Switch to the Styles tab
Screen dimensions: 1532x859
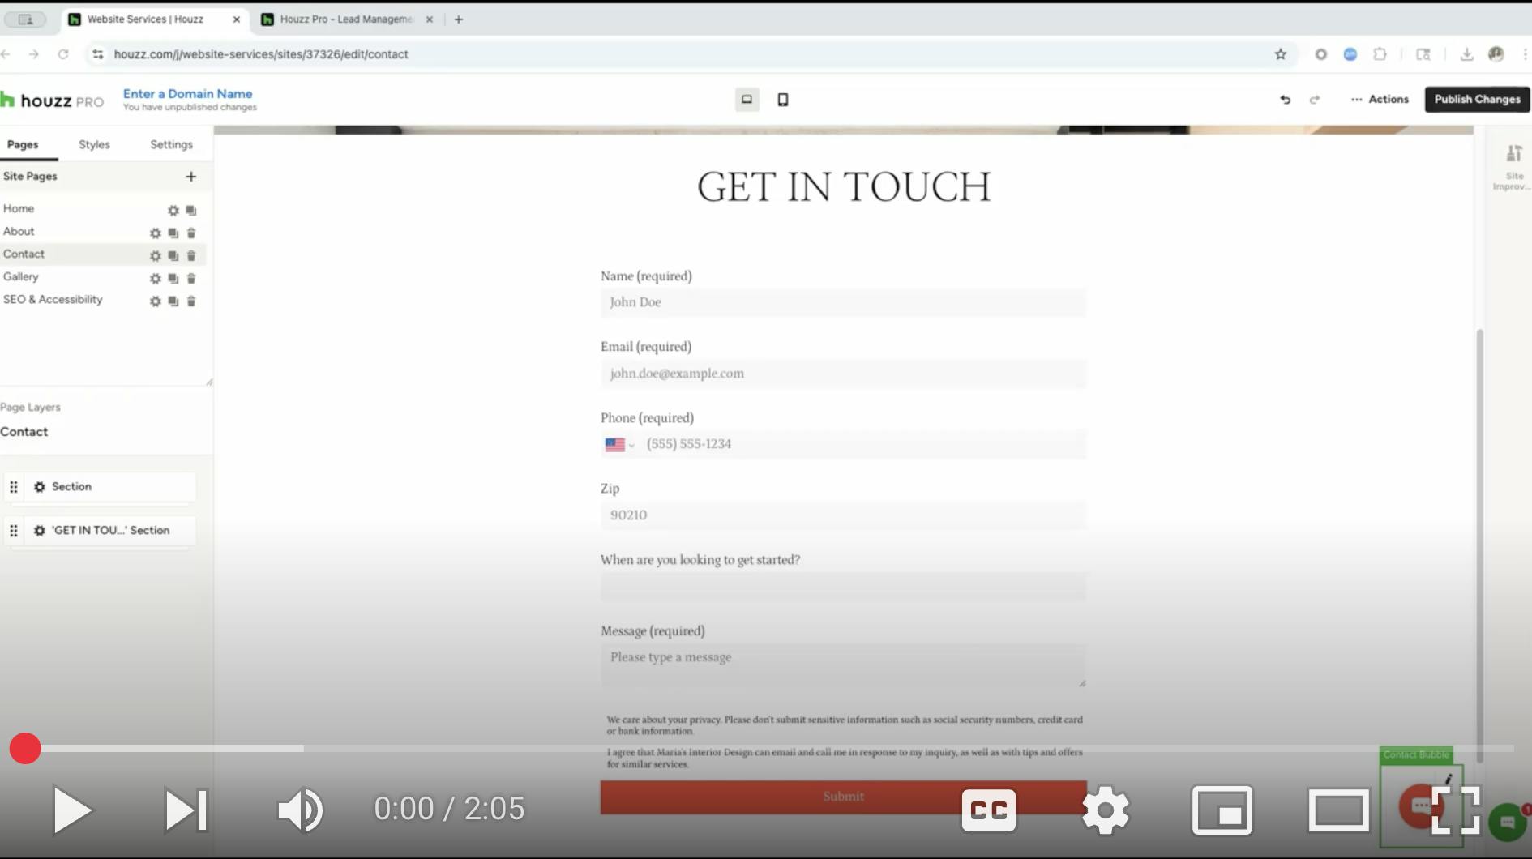(x=94, y=144)
